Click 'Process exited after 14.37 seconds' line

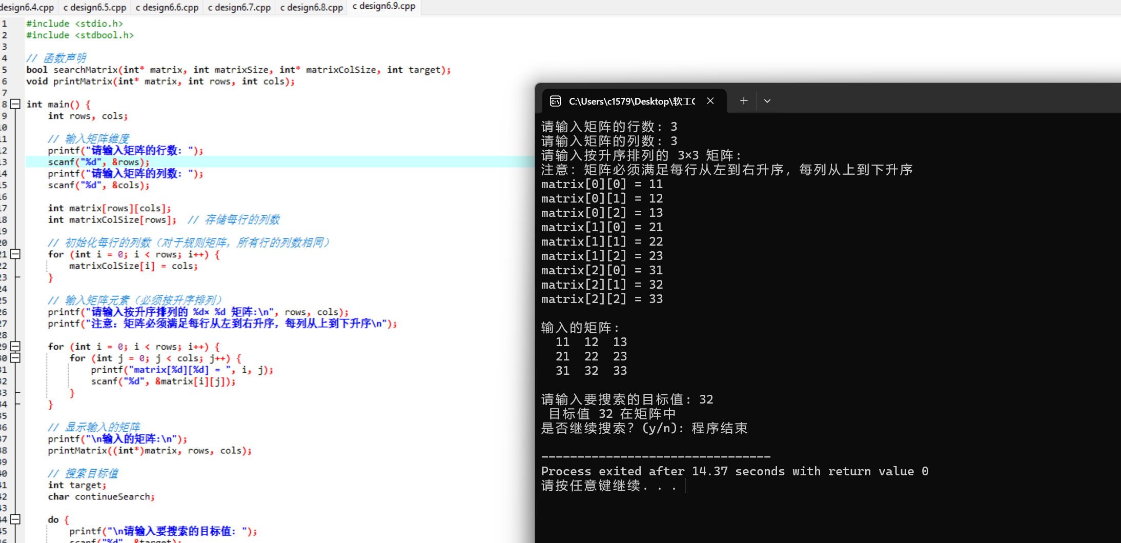(x=735, y=471)
